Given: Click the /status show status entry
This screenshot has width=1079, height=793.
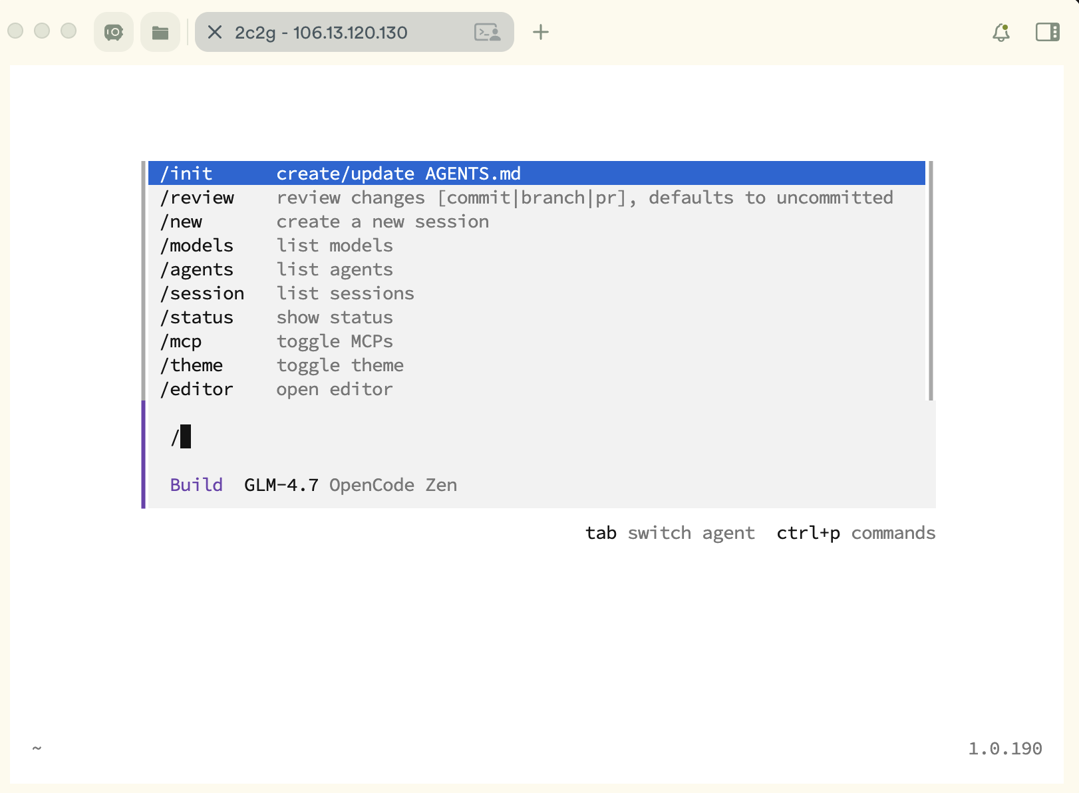Looking at the screenshot, I should click(197, 317).
